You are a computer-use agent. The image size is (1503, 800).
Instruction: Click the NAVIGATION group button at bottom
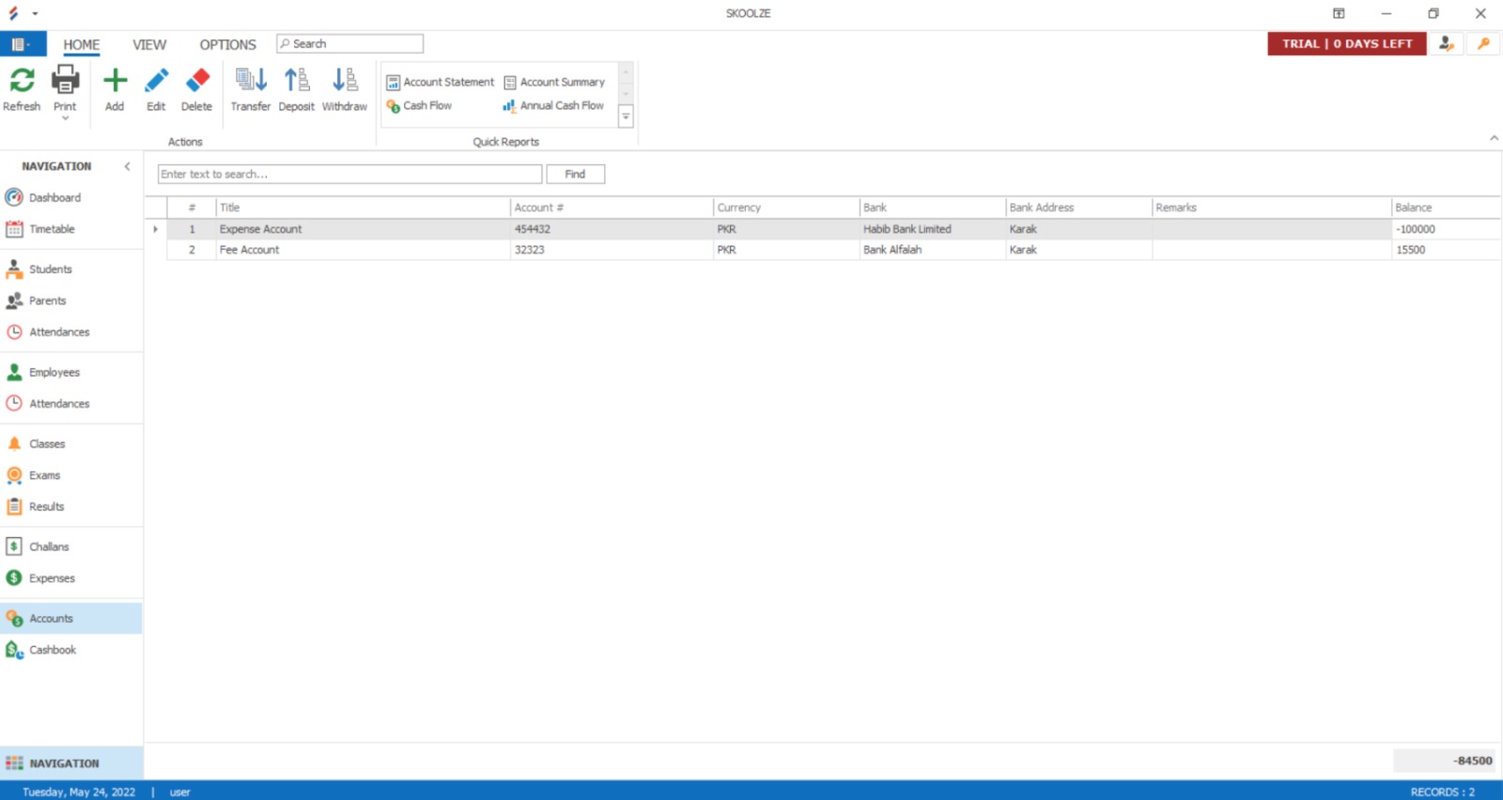71,763
